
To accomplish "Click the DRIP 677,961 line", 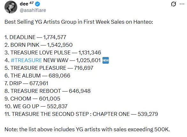I will point(26,83).
